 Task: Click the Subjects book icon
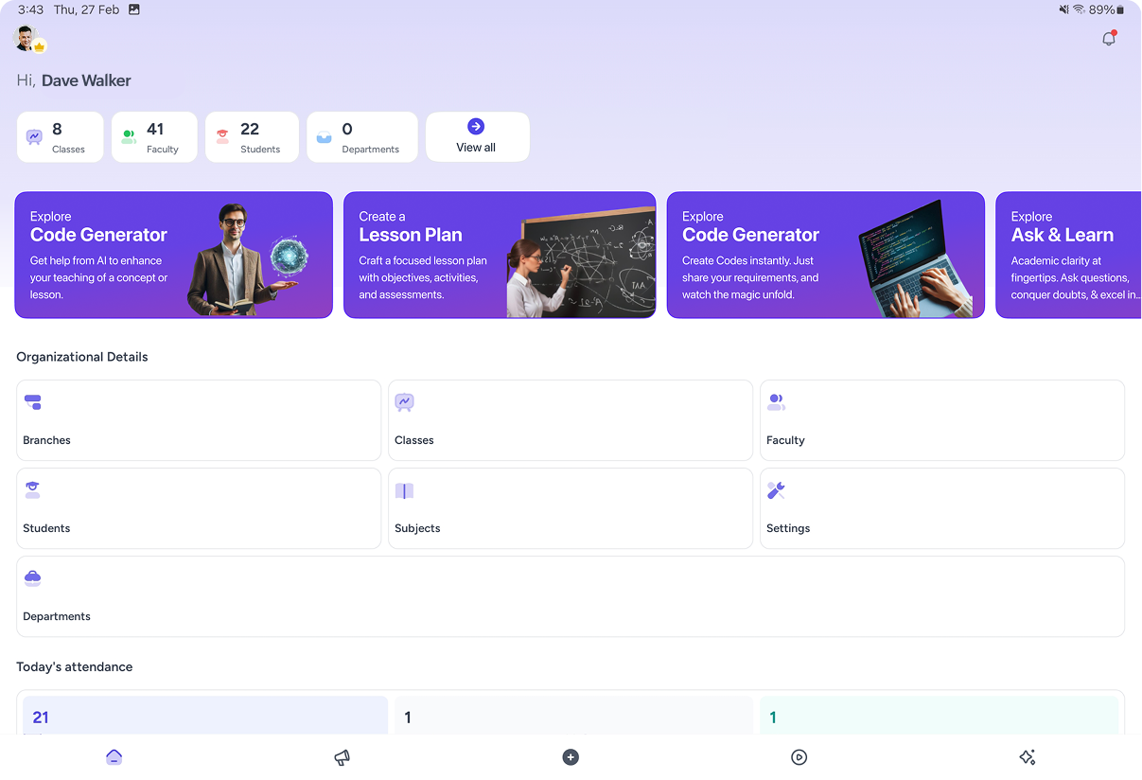(x=404, y=490)
